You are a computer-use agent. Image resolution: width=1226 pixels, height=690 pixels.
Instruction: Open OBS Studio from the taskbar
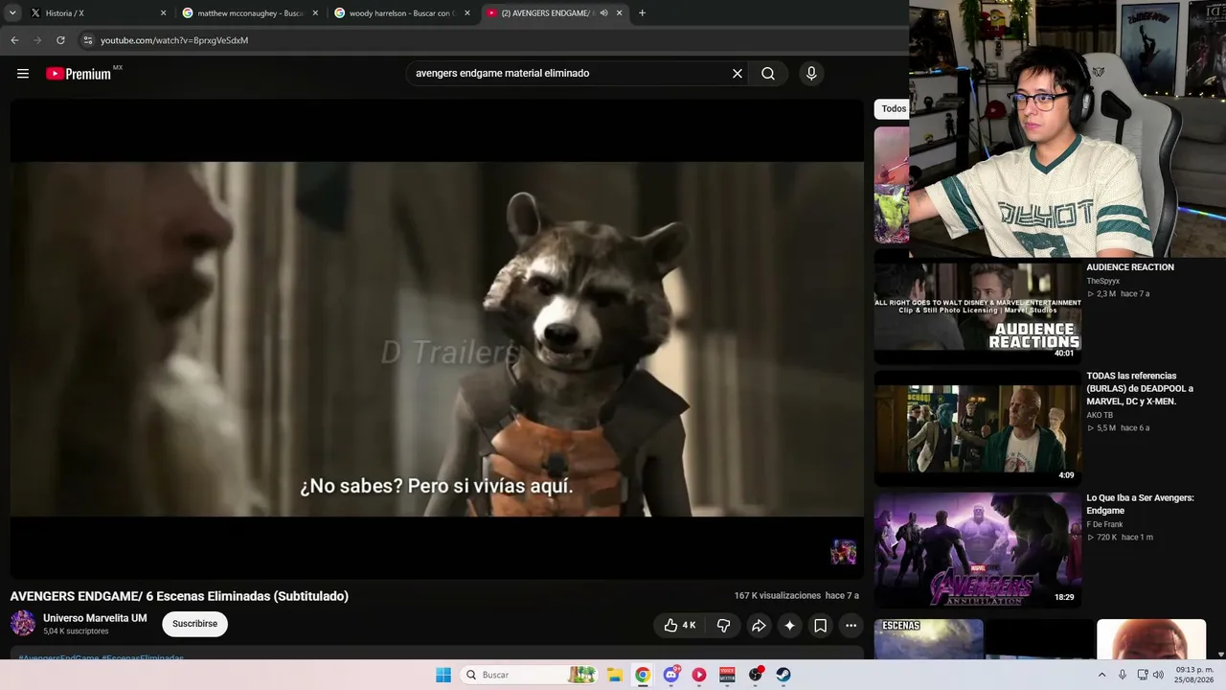[756, 675]
